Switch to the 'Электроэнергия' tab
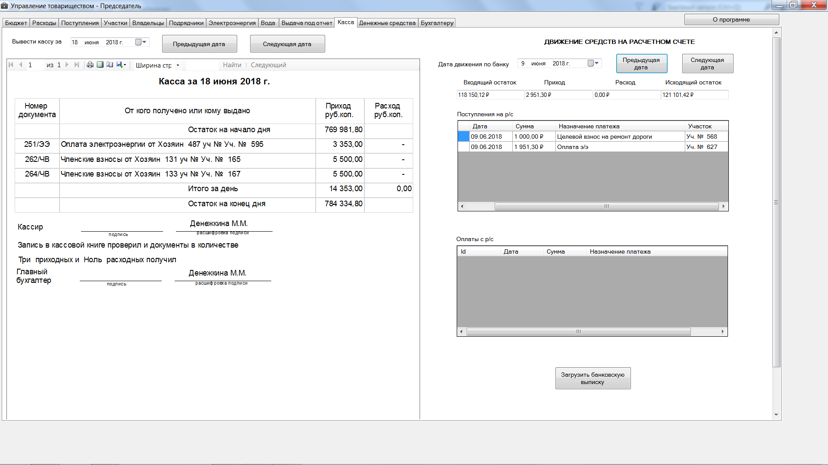 [x=232, y=23]
